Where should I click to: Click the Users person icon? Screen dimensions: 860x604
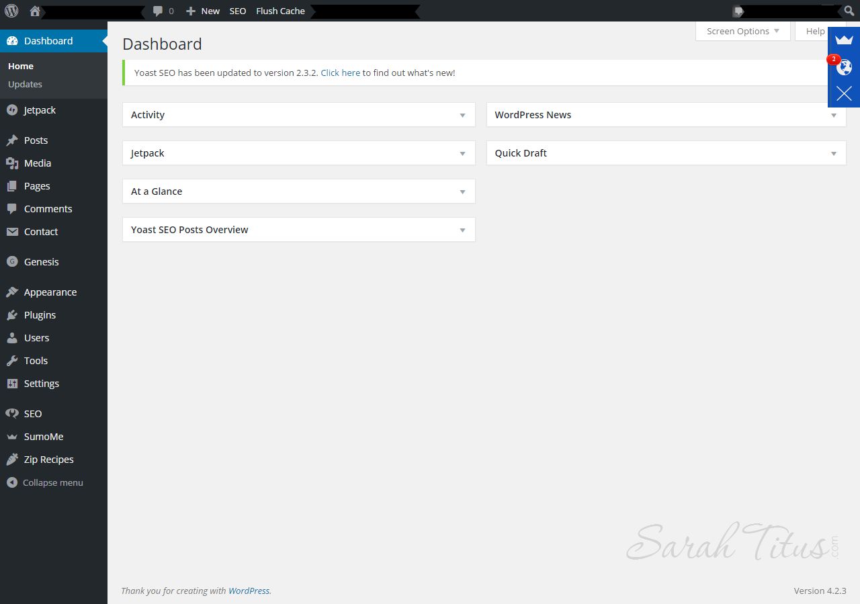point(12,338)
